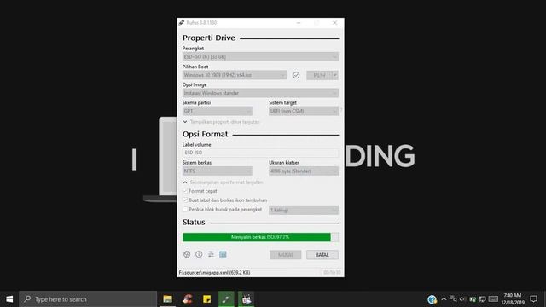Click the monitor icon in the tray
546x307 pixels.
click(x=482, y=299)
